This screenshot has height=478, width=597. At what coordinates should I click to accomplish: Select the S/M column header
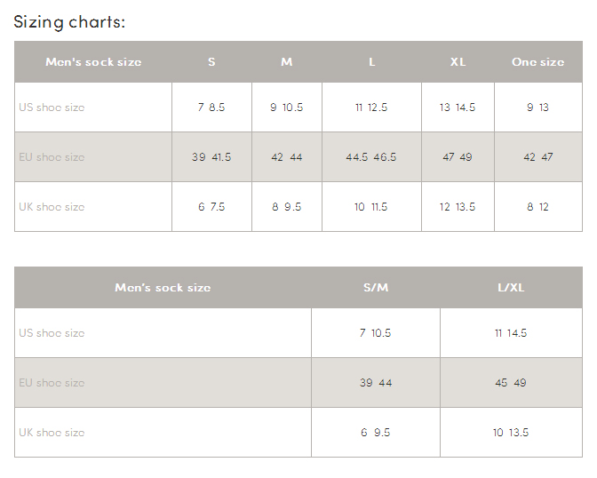(376, 288)
